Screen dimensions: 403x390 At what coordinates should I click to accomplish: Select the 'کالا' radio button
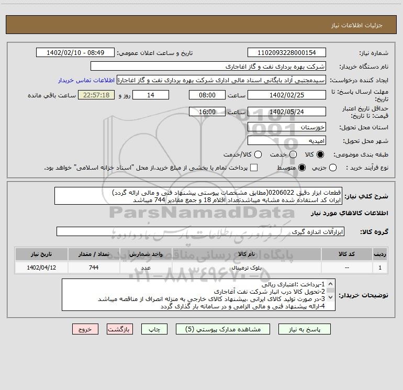320,154
